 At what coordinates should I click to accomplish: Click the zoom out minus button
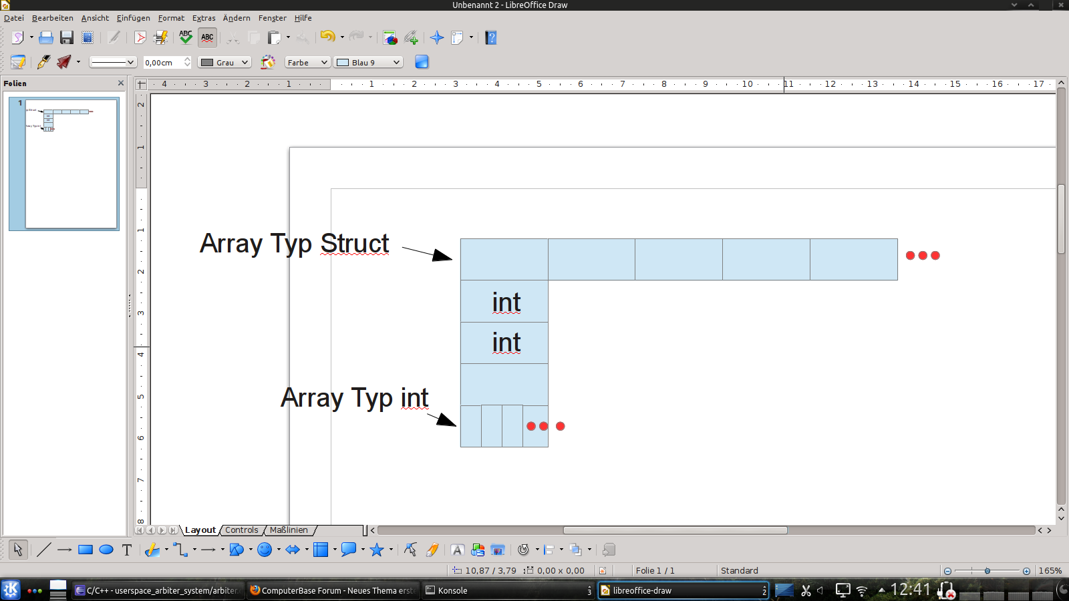[947, 571]
